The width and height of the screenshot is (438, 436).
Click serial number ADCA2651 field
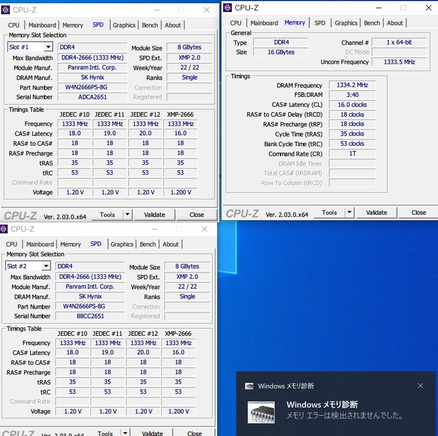tap(93, 97)
